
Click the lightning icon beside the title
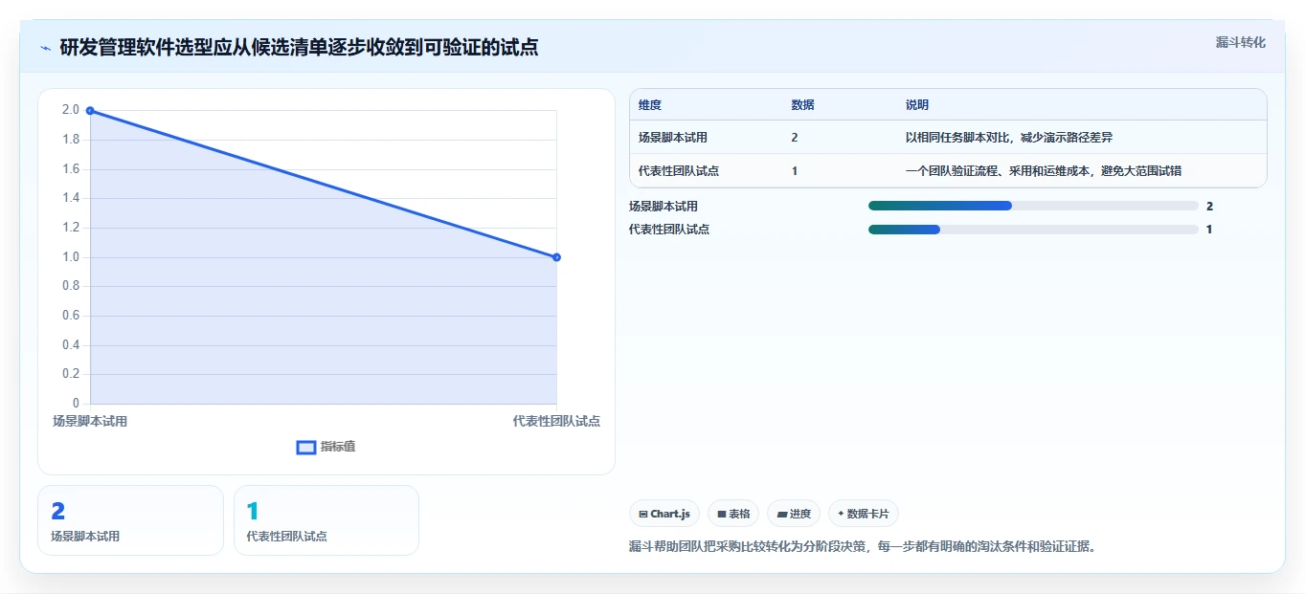click(x=45, y=48)
